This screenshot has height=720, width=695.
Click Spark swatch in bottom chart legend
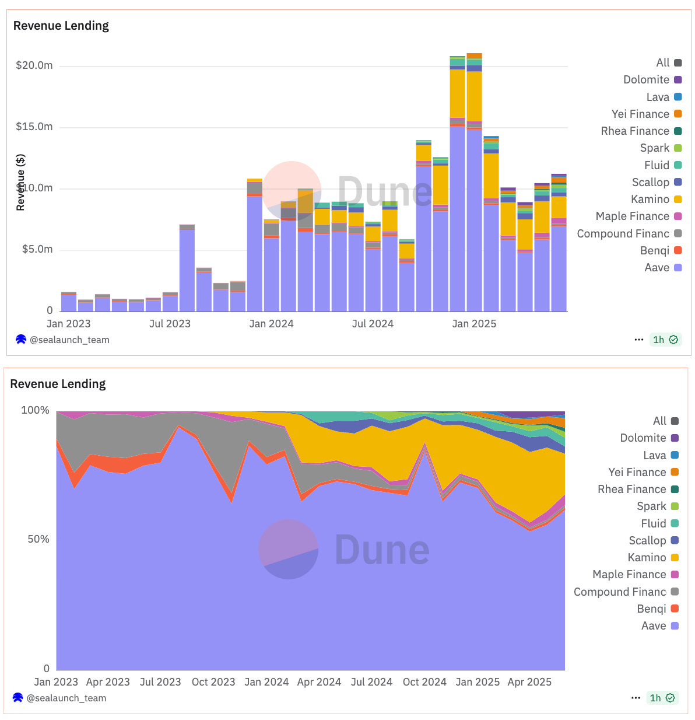(675, 506)
